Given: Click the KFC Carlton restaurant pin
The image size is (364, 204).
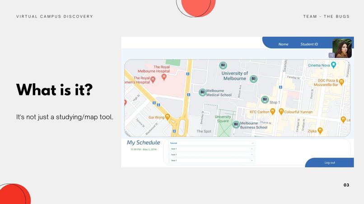Looking at the screenshot, I should 272,112.
